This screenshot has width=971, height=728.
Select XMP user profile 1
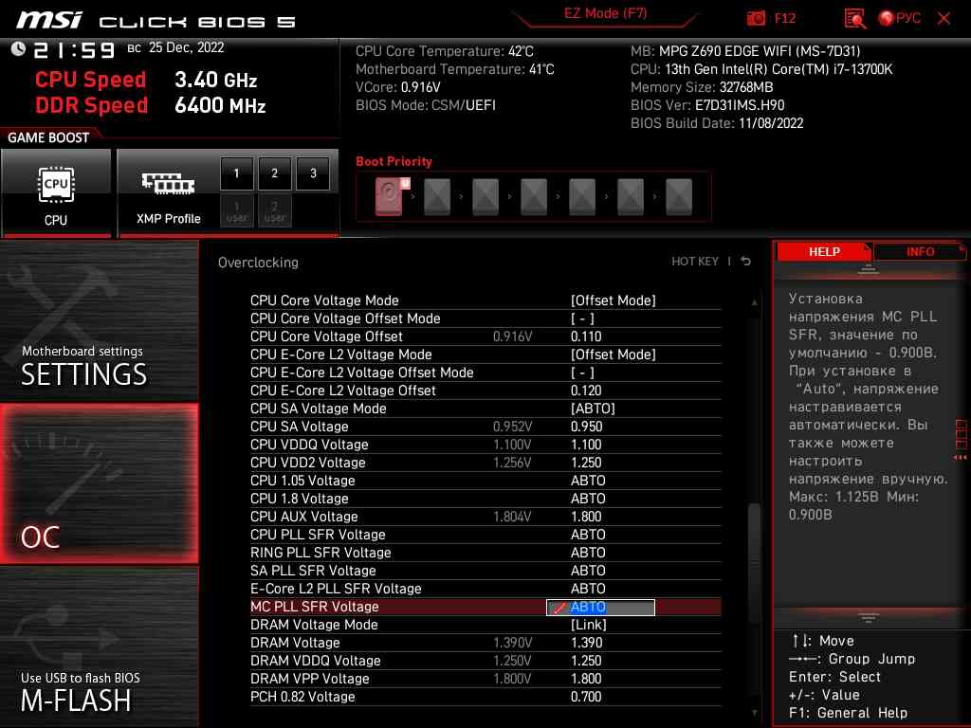point(236,210)
